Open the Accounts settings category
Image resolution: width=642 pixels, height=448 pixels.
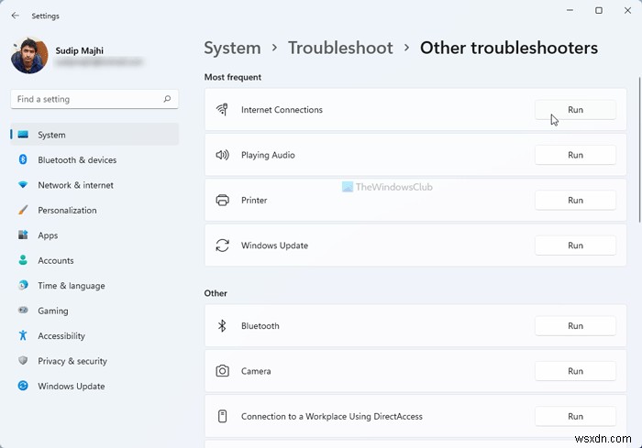coord(55,260)
